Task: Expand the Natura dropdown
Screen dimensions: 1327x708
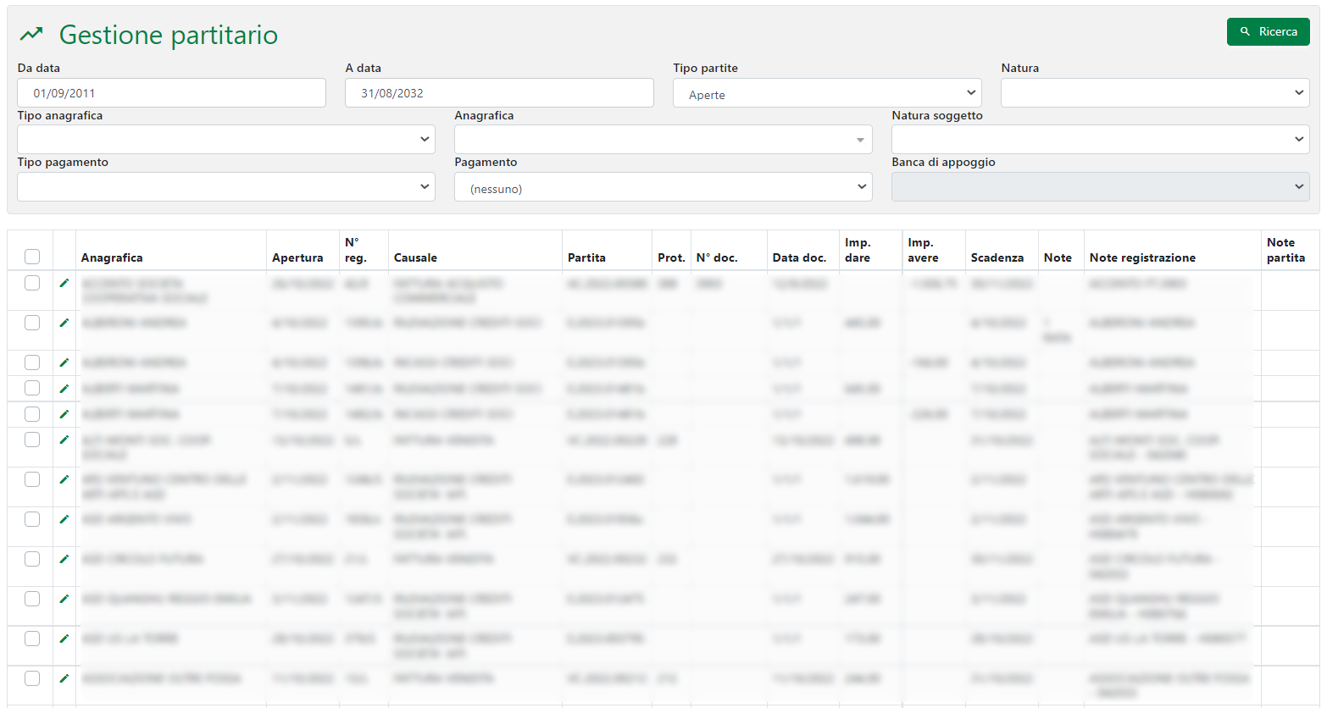Action: 1154,93
